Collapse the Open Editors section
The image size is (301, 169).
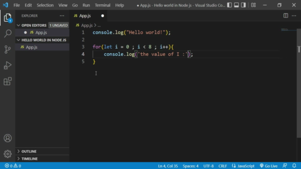pos(18,25)
